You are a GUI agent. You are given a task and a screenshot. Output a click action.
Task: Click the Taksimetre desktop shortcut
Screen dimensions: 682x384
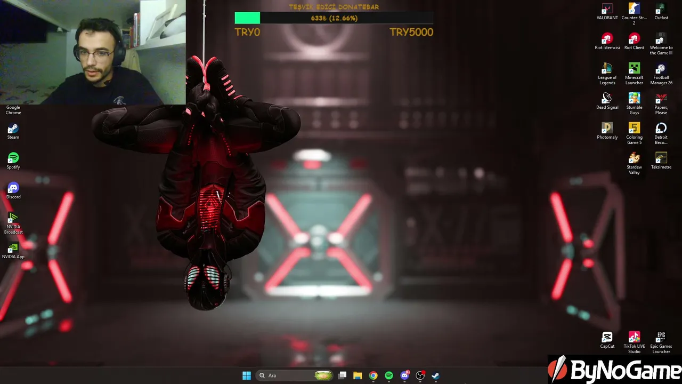[x=661, y=161]
